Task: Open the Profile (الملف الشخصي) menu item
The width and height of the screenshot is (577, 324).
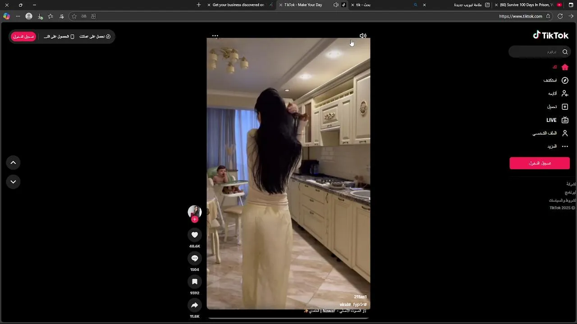Action: (x=550, y=133)
